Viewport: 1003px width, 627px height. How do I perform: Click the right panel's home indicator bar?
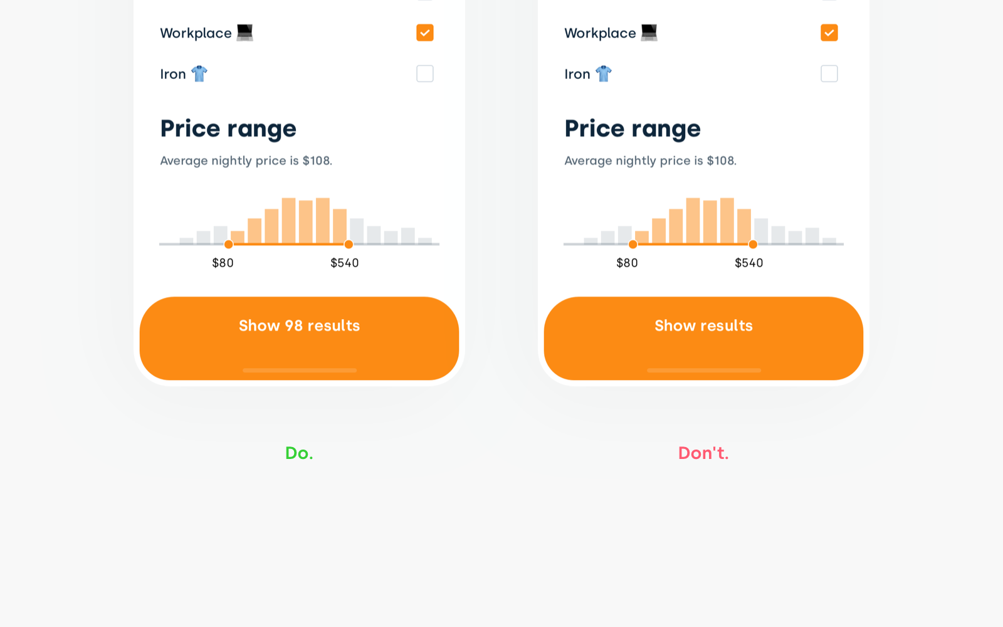click(704, 371)
